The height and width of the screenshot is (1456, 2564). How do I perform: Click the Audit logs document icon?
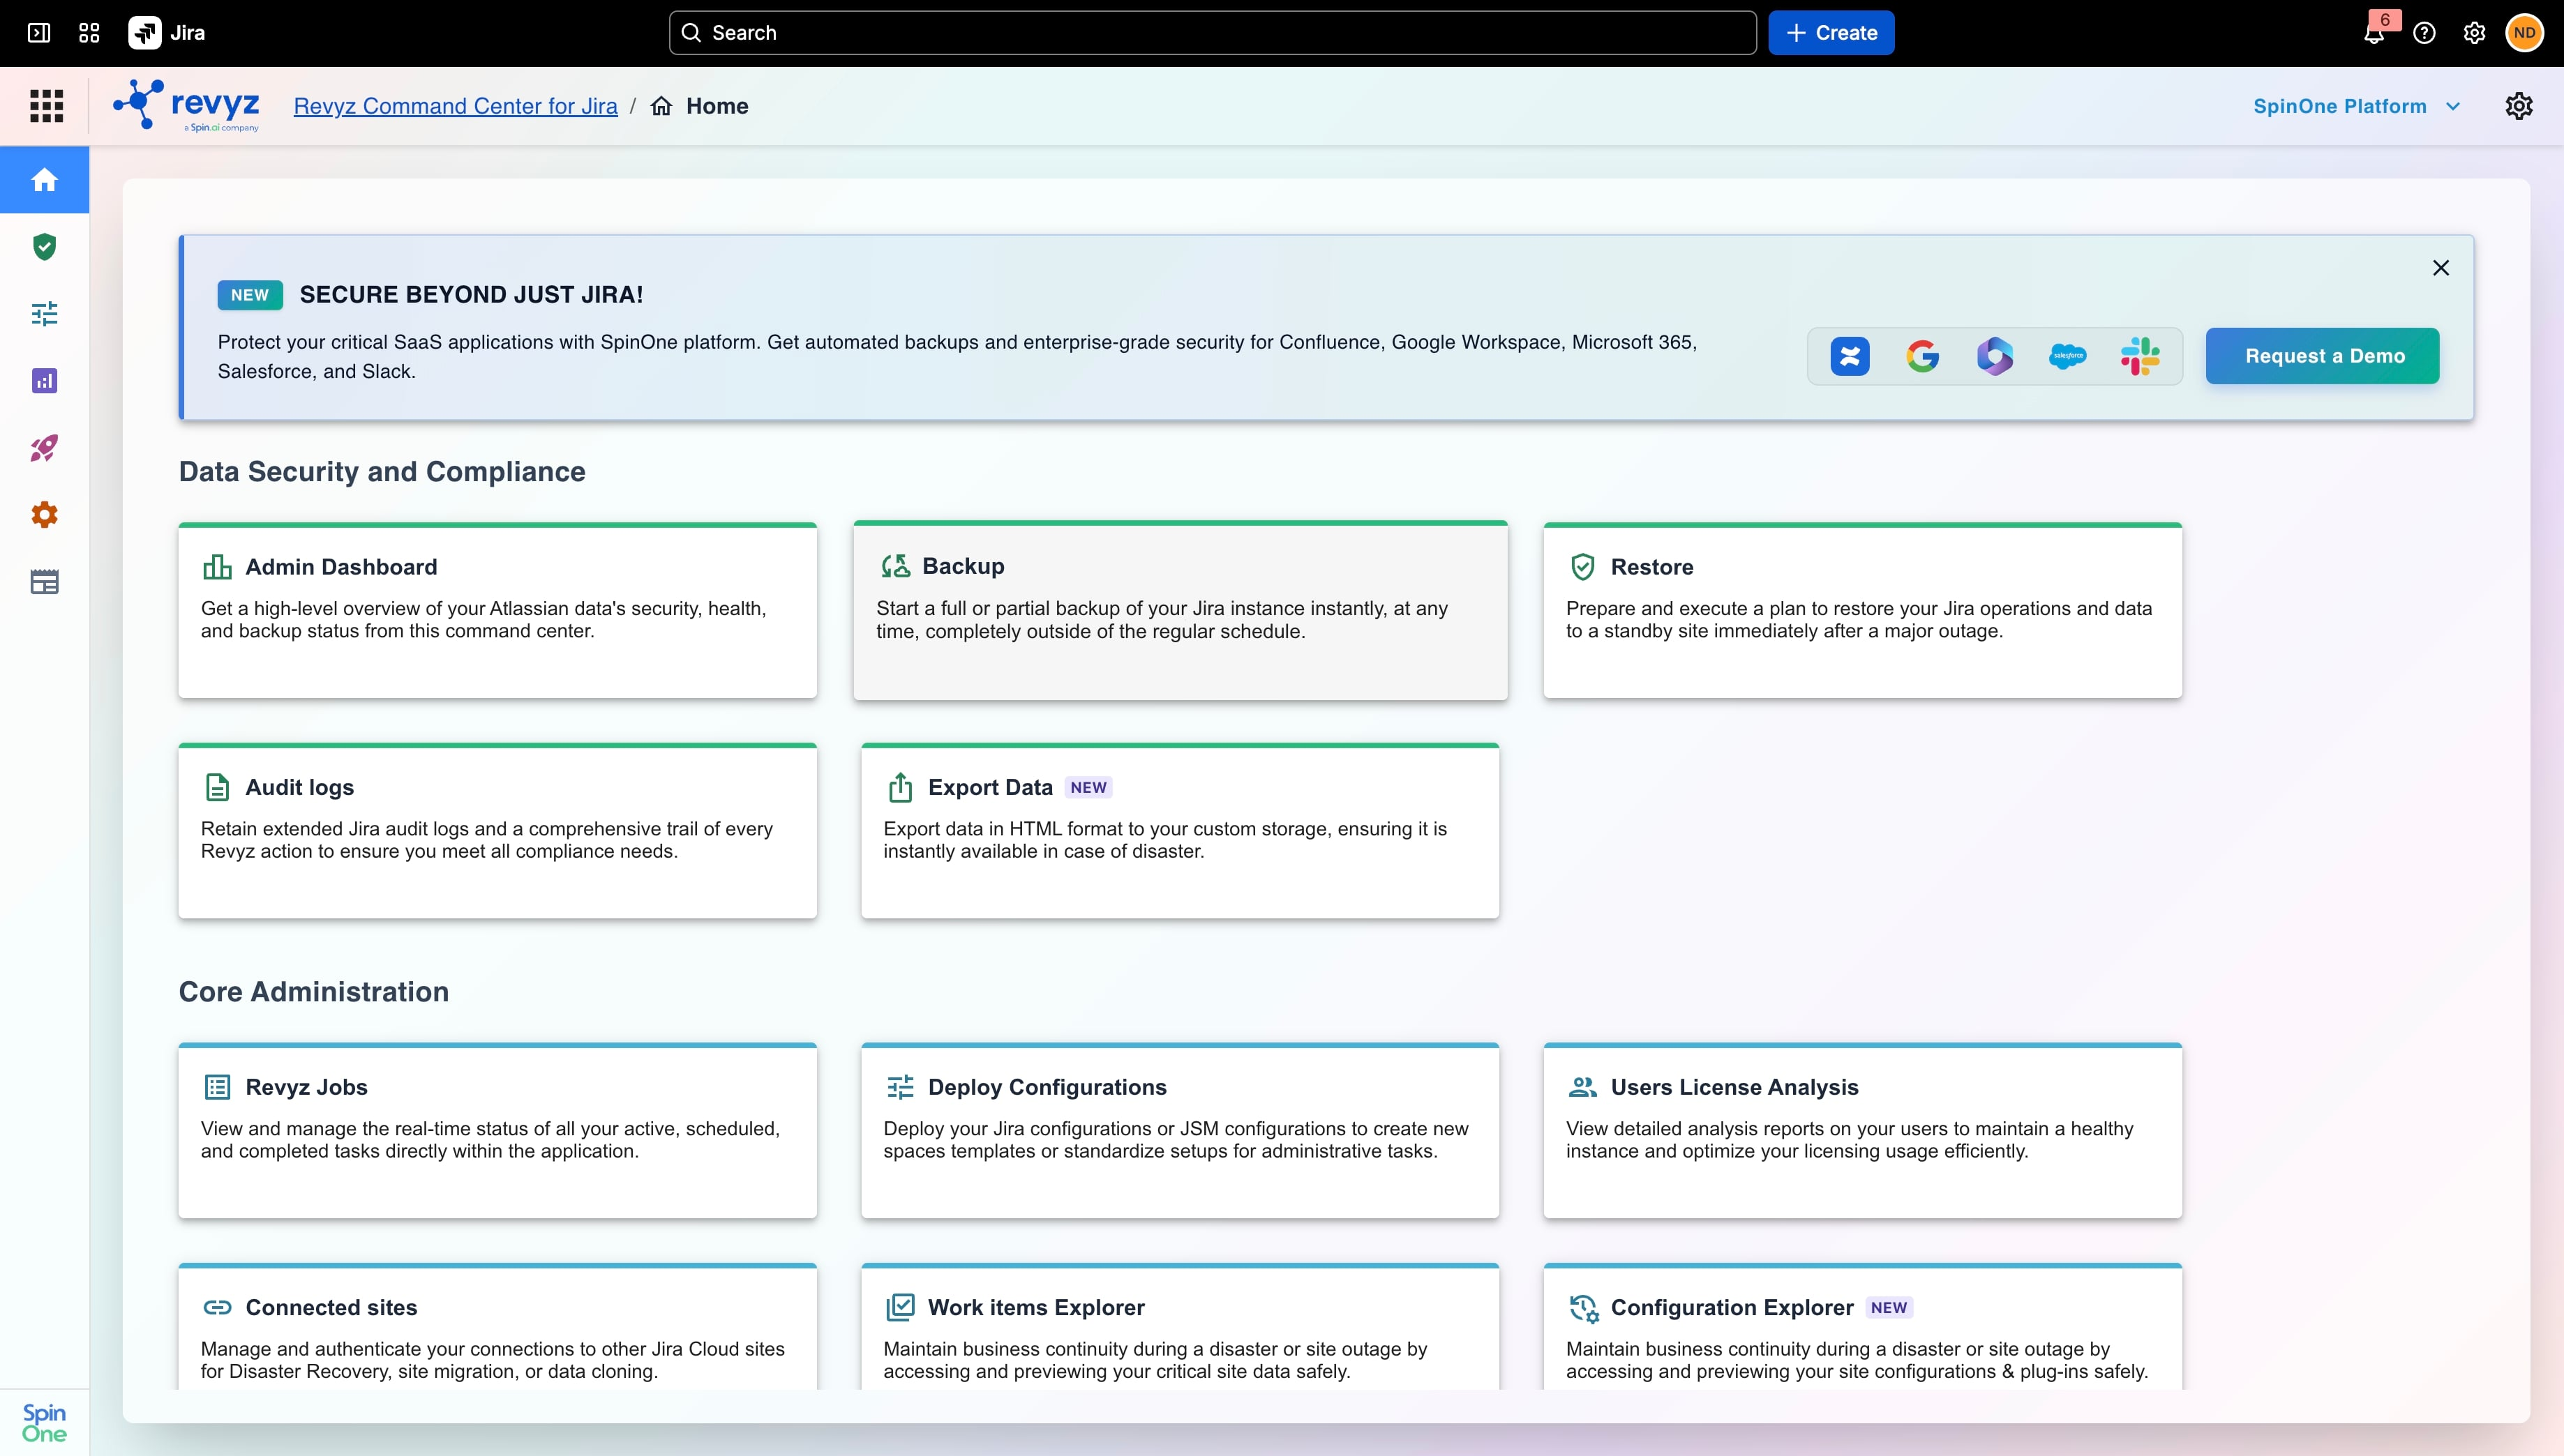point(217,787)
